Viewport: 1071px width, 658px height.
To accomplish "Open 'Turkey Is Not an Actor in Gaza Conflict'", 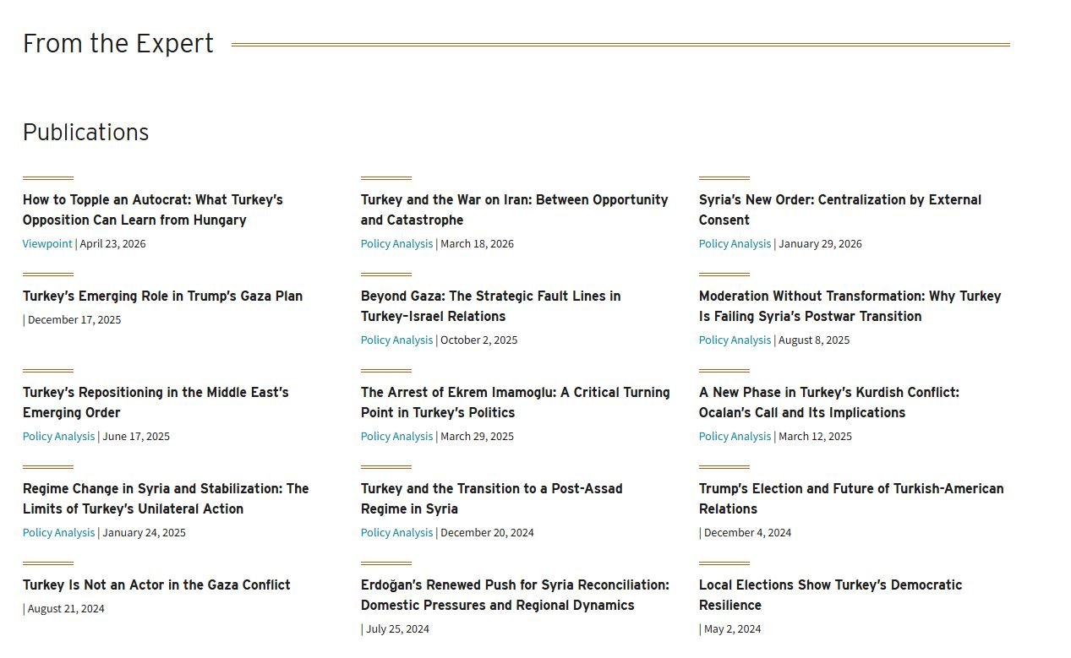I will click(x=156, y=585).
